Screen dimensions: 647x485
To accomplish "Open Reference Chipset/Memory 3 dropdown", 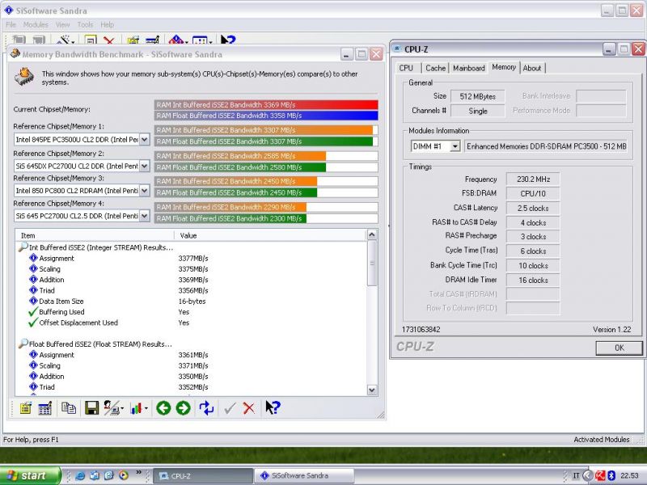I will [144, 191].
